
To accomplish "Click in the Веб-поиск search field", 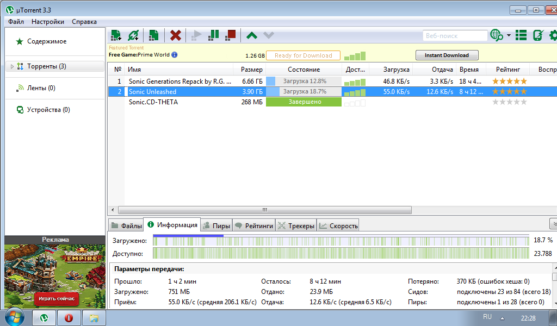I will (x=455, y=35).
